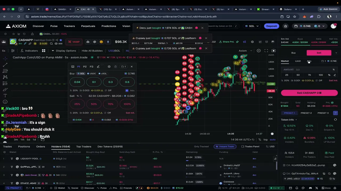Image resolution: width=341 pixels, height=191 pixels.
Task: Click the Deposit button
Action: tap(271, 26)
